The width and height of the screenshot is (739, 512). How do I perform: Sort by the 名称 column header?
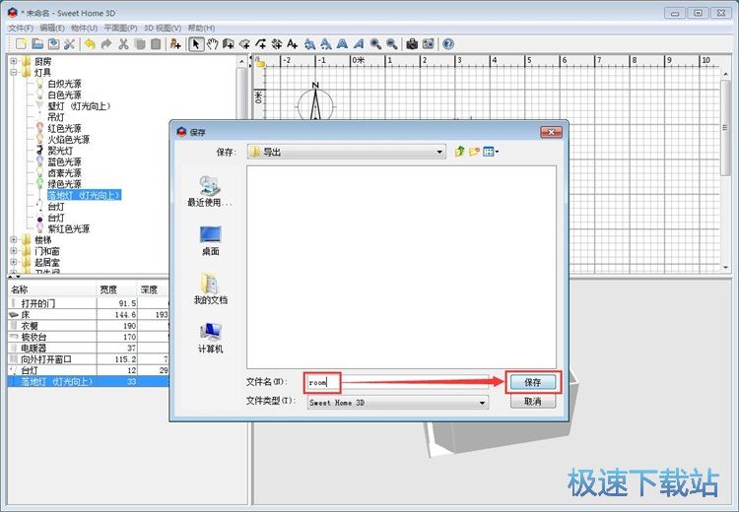52,289
